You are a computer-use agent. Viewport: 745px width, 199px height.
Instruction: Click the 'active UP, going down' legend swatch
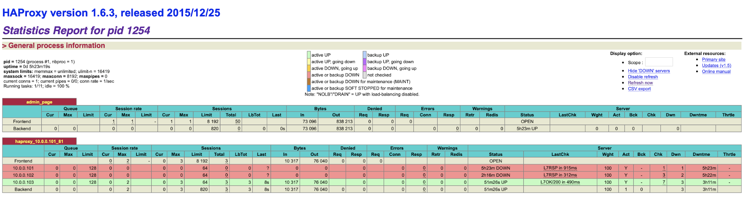pos(309,61)
